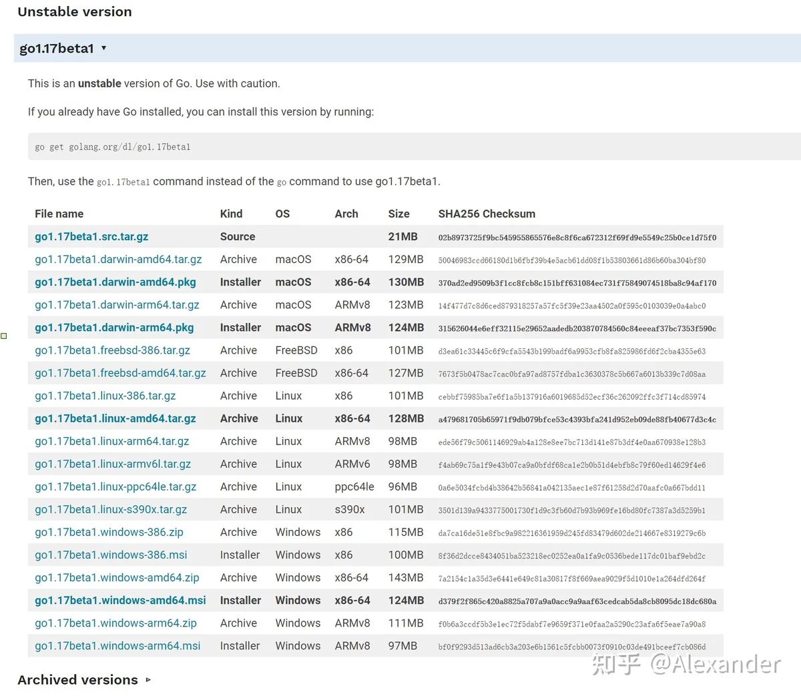
Task: Download go1.17beta1.linux-armv6l.tar.gz
Action: pos(113,464)
